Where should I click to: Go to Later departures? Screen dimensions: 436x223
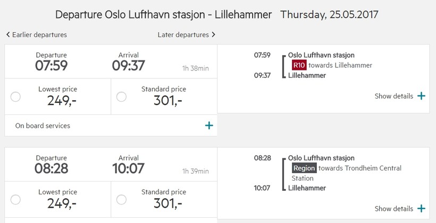183,34
